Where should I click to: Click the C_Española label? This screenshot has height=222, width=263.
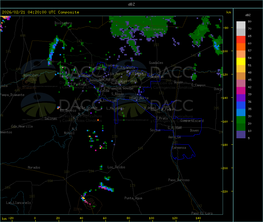[126, 68]
